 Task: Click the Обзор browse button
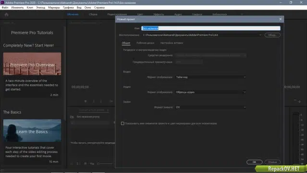click(272, 35)
